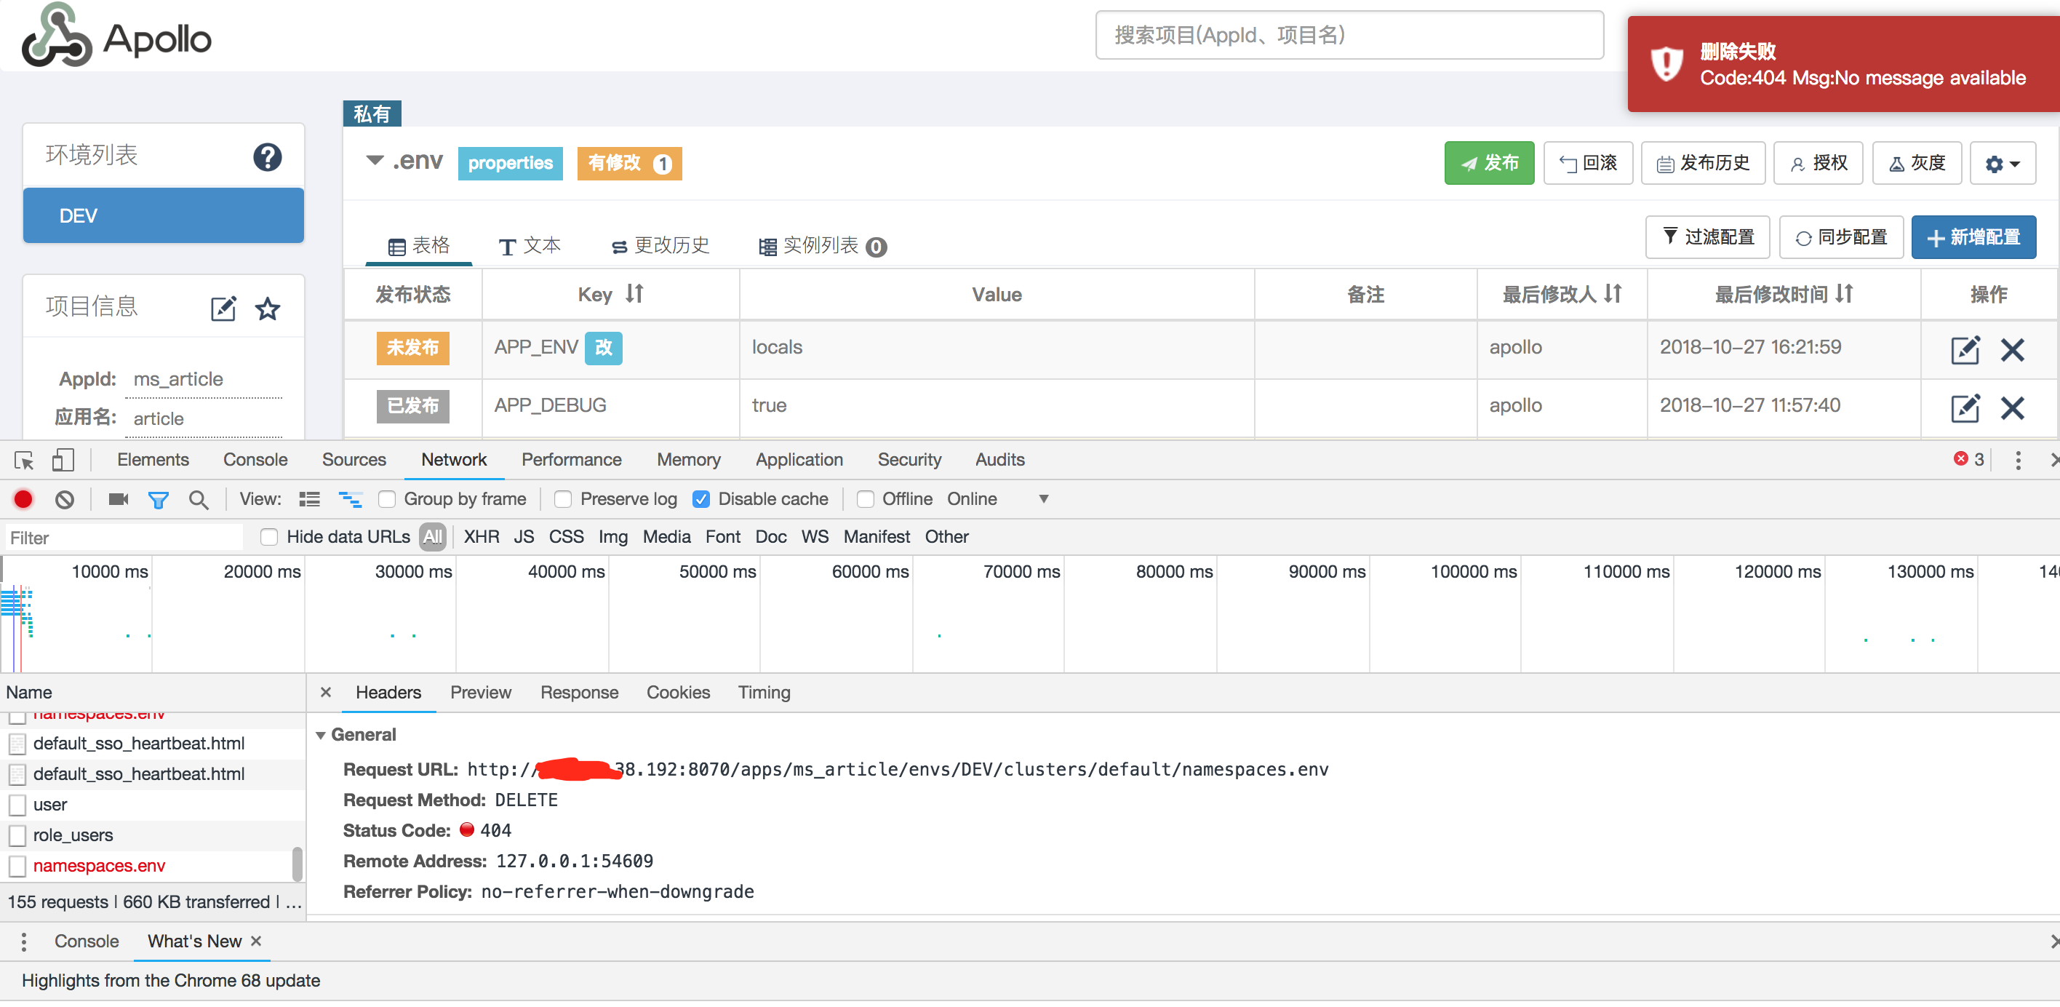The height and width of the screenshot is (1007, 2060).
Task: Open the gear settings dropdown
Action: coord(2003,162)
